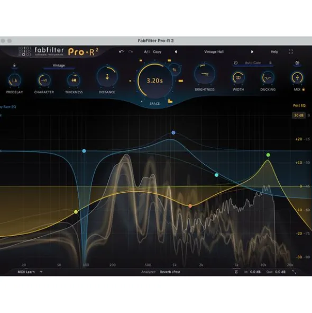The width and height of the screenshot is (312, 313).
Task: Click the Predelay knob
Action: [14, 81]
